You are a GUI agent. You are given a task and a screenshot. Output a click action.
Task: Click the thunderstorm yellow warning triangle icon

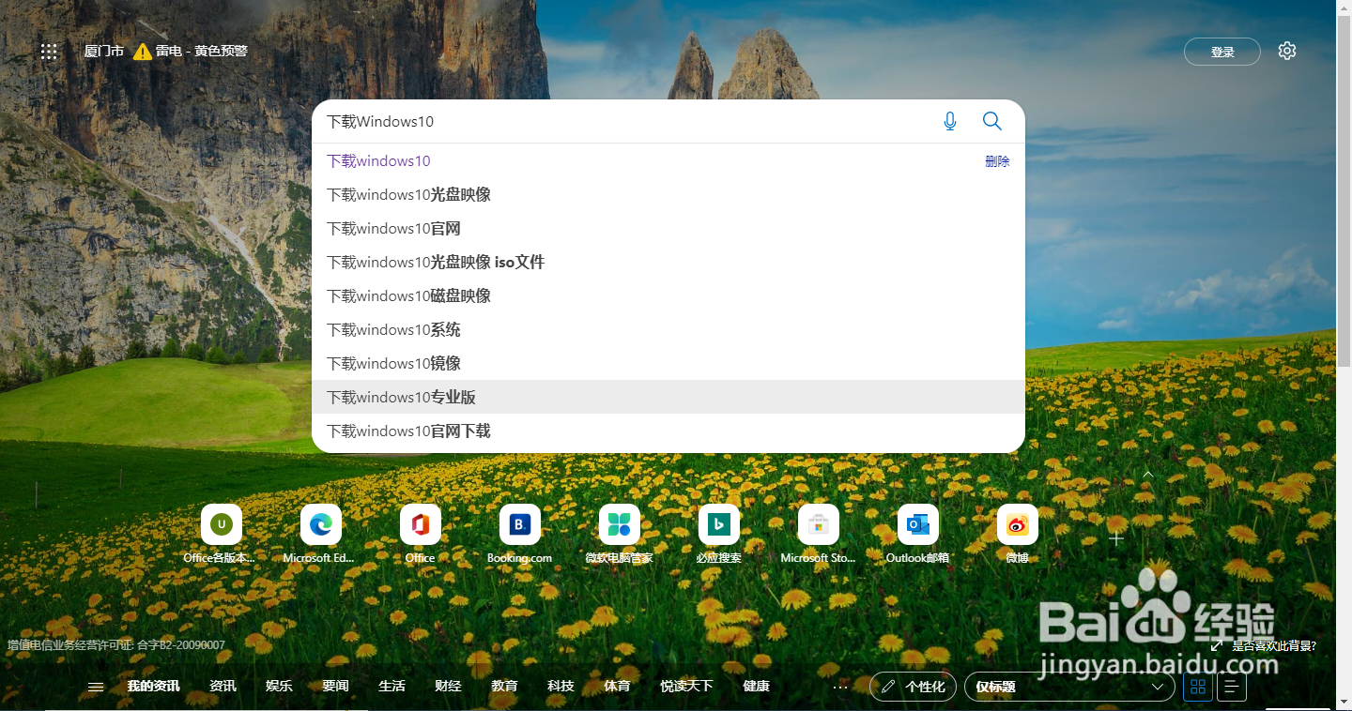(x=143, y=52)
